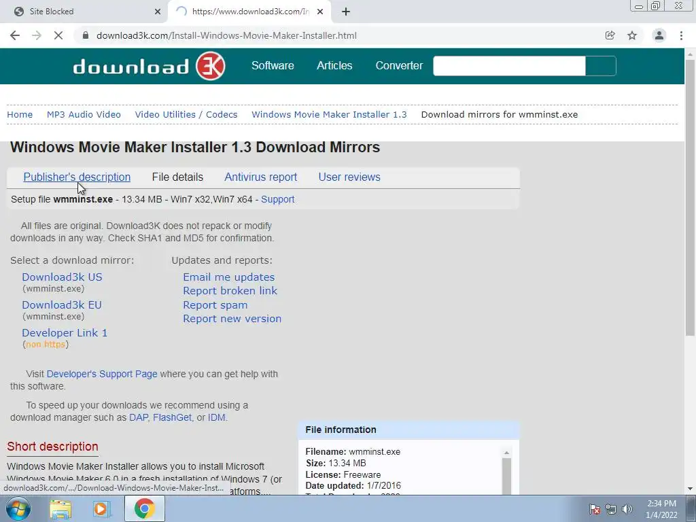Screen dimensions: 696x522
Task: Click the network tray icon
Action: pyautogui.click(x=611, y=509)
